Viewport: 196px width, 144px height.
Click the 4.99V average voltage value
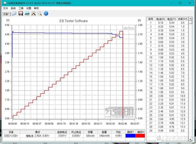[118, 136]
